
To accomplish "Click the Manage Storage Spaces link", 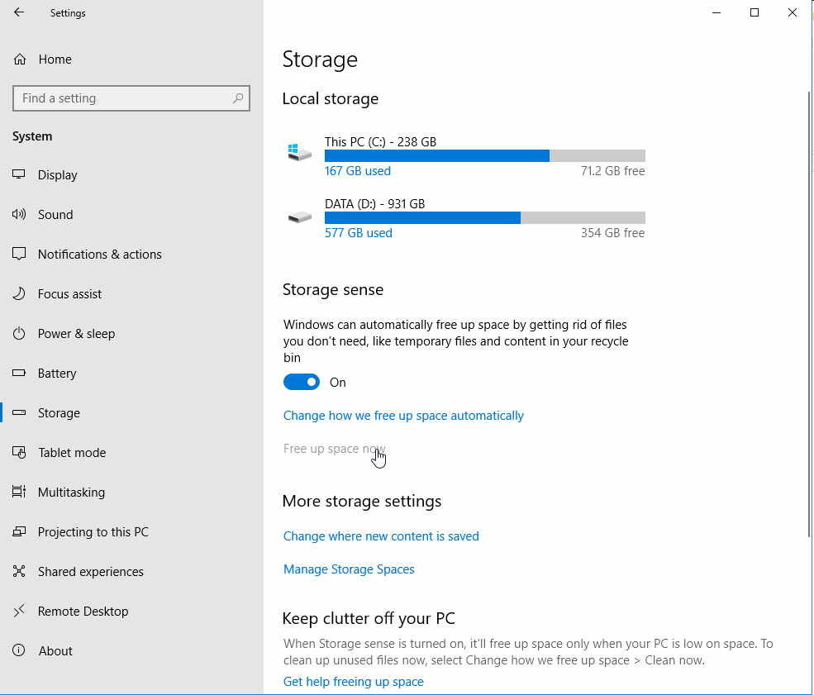I will click(x=349, y=569).
